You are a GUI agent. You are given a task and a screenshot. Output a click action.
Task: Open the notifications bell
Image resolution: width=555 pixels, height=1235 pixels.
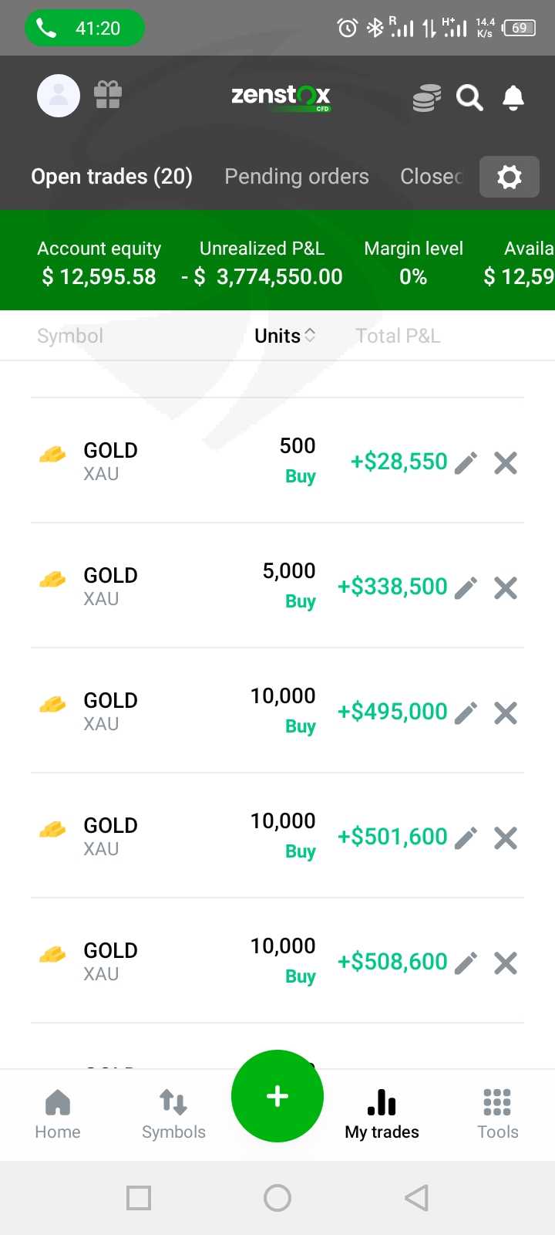pyautogui.click(x=513, y=98)
